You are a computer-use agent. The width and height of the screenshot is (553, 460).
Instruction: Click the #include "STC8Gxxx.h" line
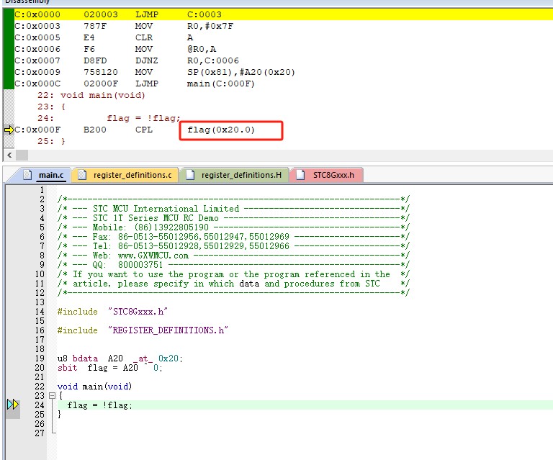coord(112,312)
